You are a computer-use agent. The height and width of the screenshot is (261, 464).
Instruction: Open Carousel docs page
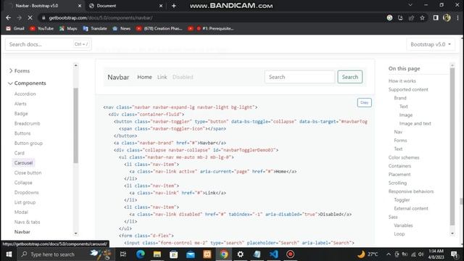pos(23,162)
